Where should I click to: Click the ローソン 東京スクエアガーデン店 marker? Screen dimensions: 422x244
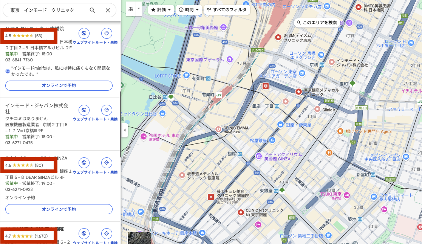click(302, 73)
